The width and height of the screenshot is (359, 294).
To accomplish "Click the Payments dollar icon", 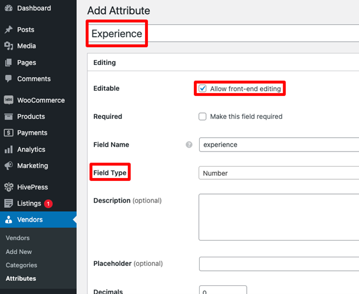I will (x=9, y=133).
